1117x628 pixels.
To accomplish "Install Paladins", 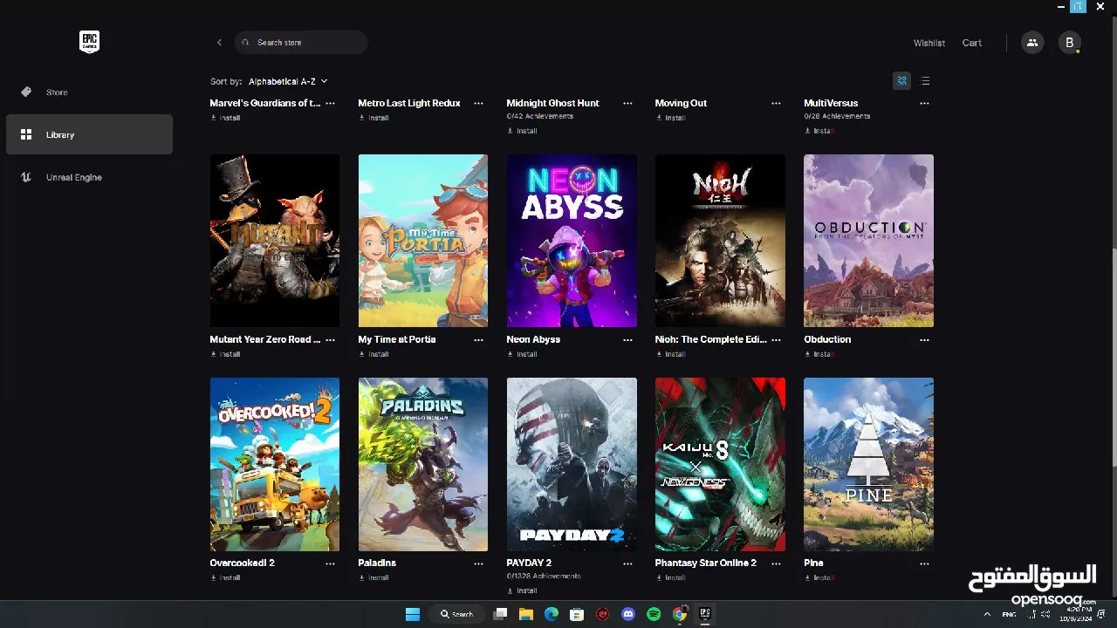I will 373,577.
